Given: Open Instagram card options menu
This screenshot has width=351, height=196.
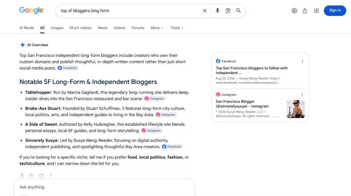Looking at the screenshot, I should tap(302, 95).
